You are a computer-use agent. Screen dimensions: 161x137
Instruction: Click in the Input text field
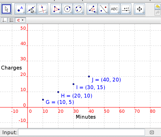(82, 132)
